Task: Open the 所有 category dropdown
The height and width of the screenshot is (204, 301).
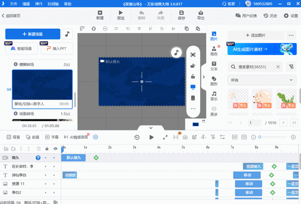Action: pos(262,80)
